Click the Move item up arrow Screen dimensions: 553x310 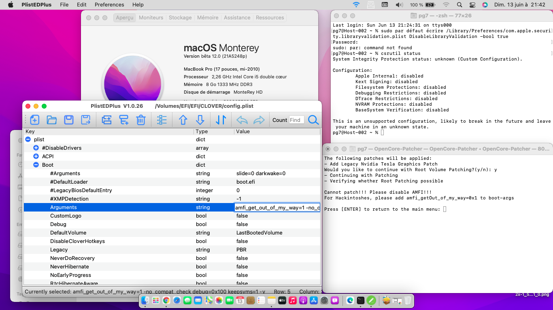[183, 120]
